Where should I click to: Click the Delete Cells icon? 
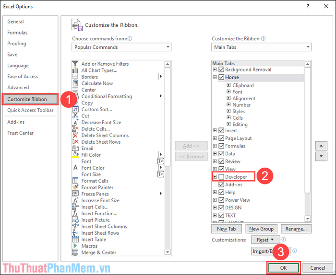pyautogui.click(x=75, y=129)
